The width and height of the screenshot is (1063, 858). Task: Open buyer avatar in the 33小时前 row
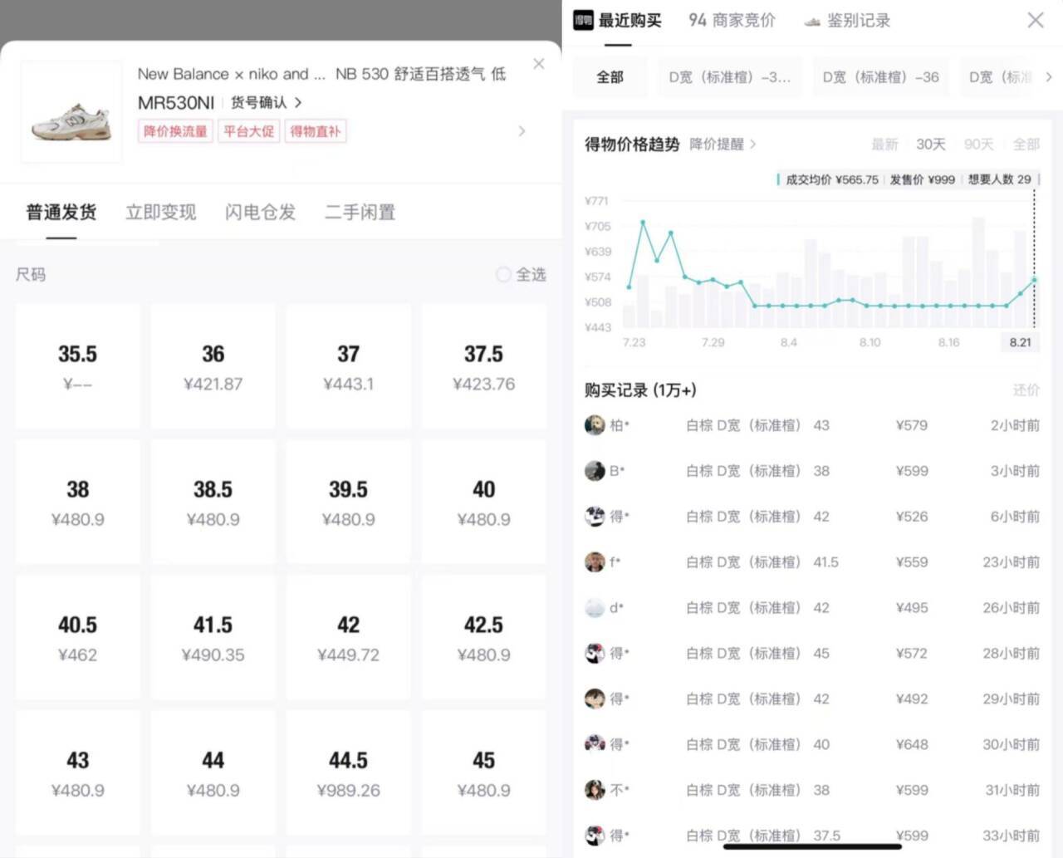pos(595,836)
